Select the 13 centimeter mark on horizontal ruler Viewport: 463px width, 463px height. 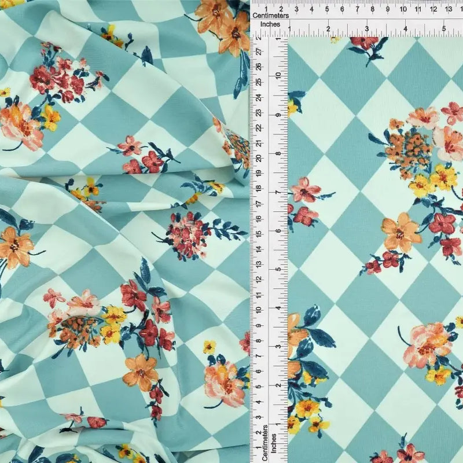click(449, 9)
